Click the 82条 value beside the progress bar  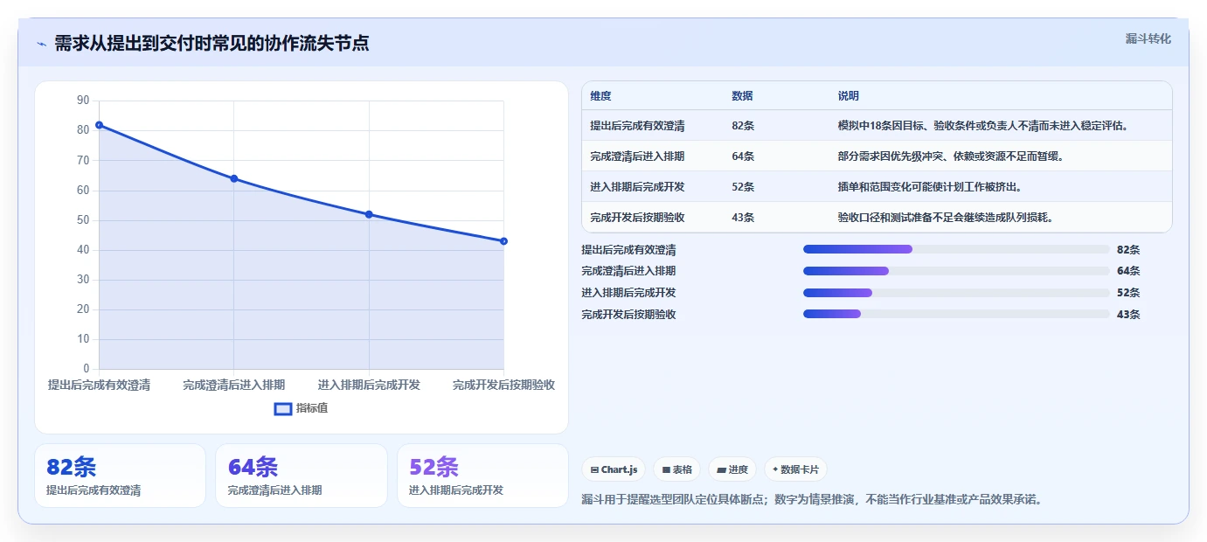[1128, 250]
